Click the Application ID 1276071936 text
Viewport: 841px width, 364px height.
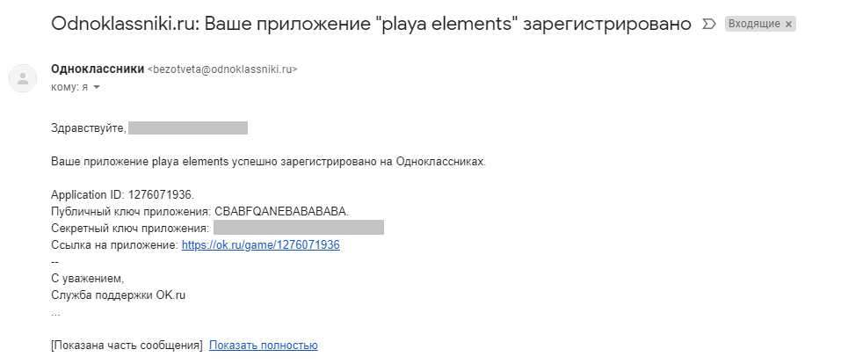tap(122, 194)
